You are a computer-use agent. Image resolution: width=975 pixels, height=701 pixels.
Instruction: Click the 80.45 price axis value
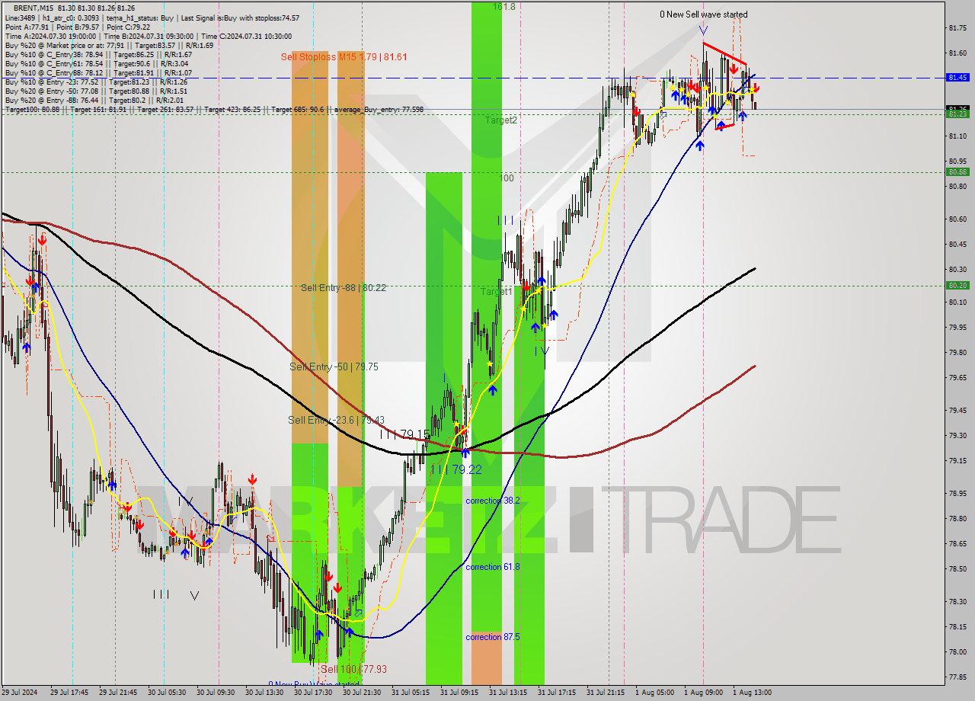958,245
